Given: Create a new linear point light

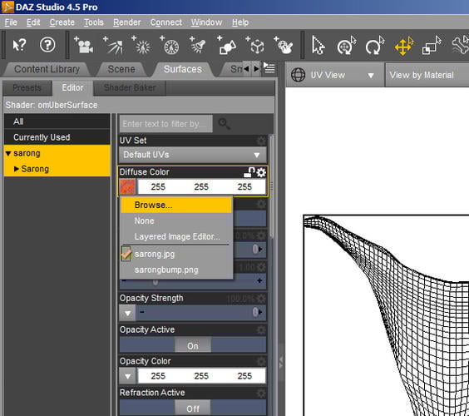Looking at the screenshot, I should [x=170, y=46].
